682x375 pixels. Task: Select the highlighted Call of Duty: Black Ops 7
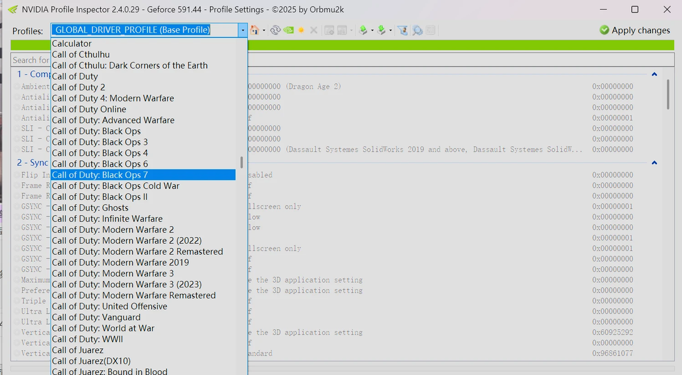pos(144,175)
